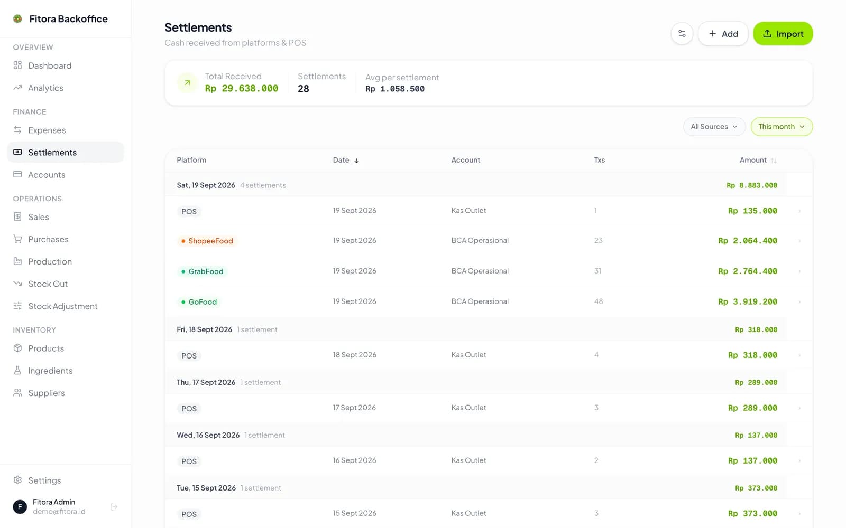The height and width of the screenshot is (528, 846).
Task: Collapse the Sat, 19 Sept 2026 group
Action: 476,185
